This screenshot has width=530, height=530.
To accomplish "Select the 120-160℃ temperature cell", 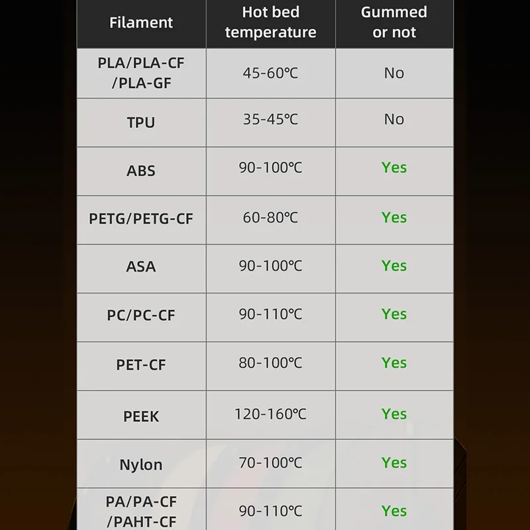I will (x=270, y=415).
